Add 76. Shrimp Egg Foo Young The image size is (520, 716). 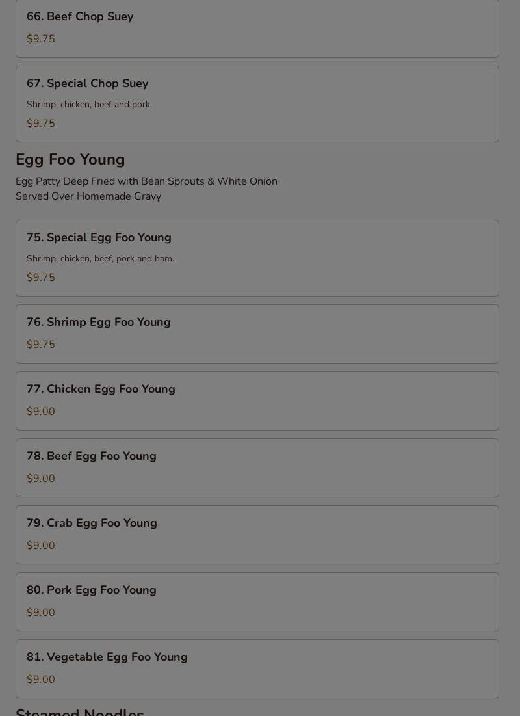pyautogui.click(x=257, y=334)
